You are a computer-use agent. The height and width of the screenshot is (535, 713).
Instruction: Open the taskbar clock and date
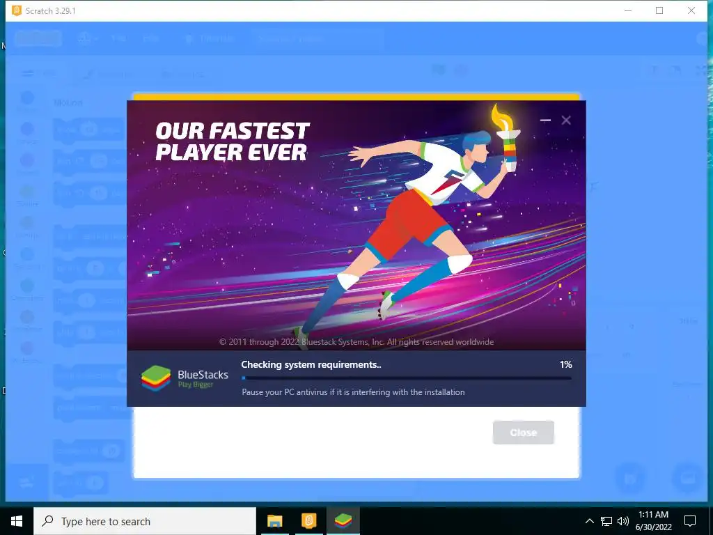pyautogui.click(x=653, y=521)
